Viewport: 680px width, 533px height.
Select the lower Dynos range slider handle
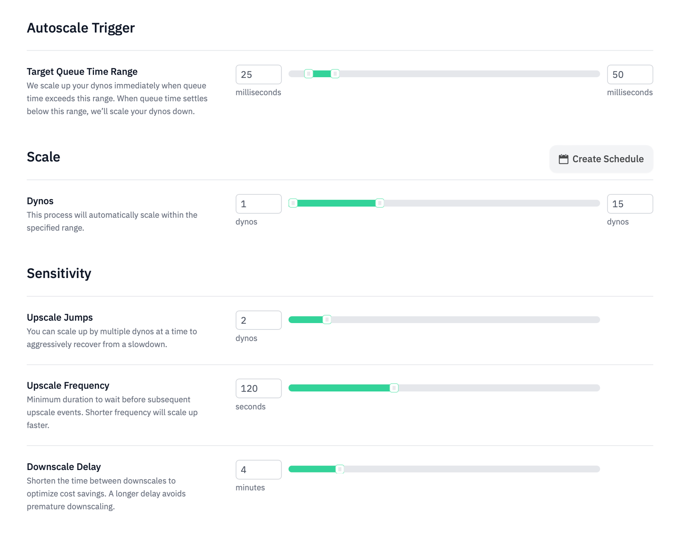click(294, 203)
